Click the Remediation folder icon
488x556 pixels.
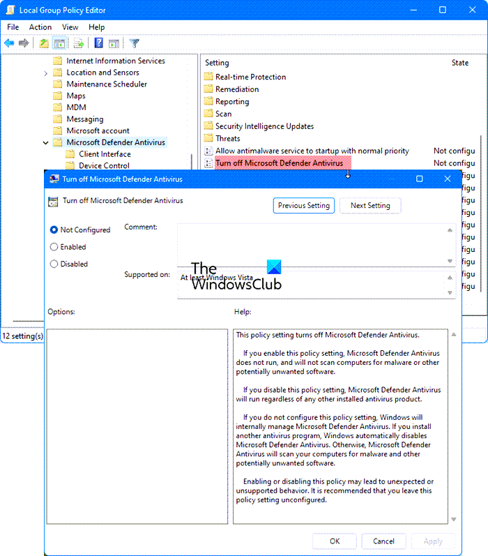point(208,89)
